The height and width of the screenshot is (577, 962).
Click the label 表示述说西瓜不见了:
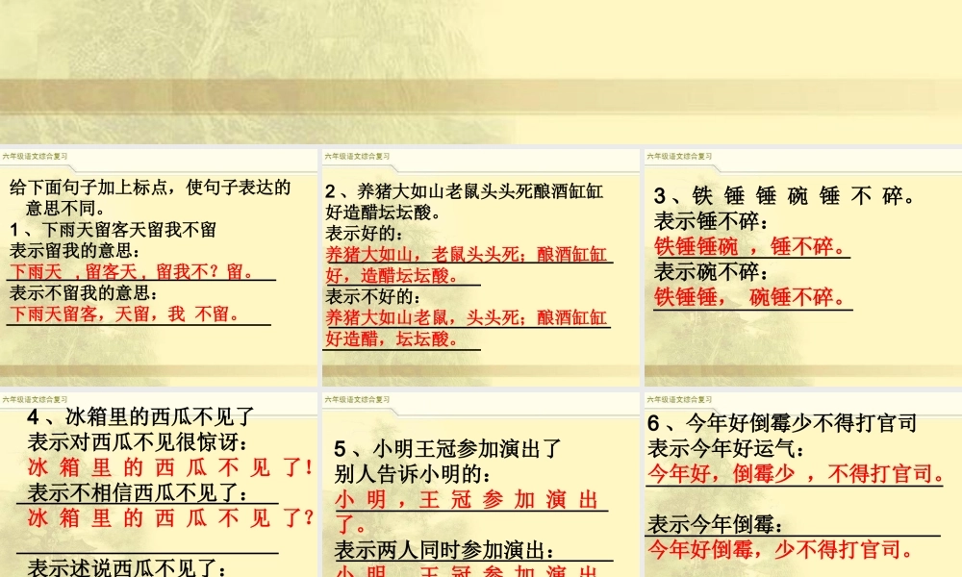tap(127, 568)
